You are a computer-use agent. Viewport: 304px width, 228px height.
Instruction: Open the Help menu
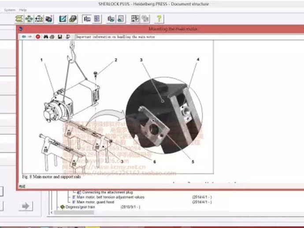point(23,10)
